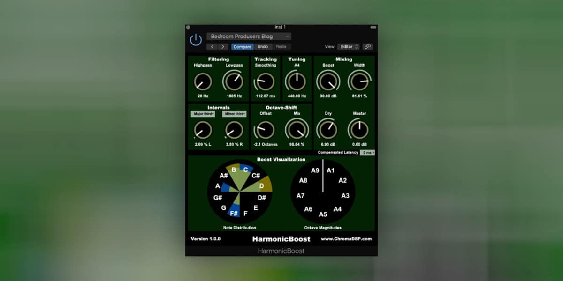The width and height of the screenshot is (563, 281).
Task: Click the 2.09 % L value
Action: pos(203,144)
